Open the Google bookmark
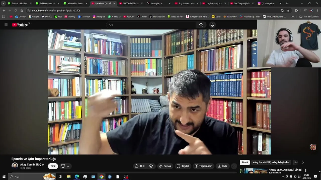The height and width of the screenshot is (180, 321). coord(34,17)
